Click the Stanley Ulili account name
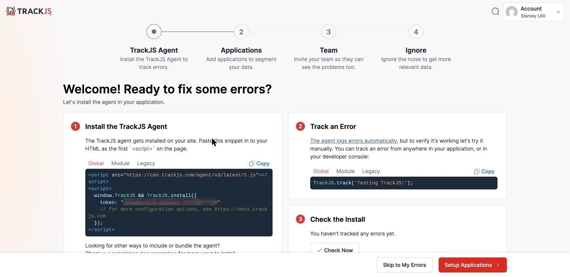Image resolution: width=570 pixels, height=277 pixels. pyautogui.click(x=533, y=16)
